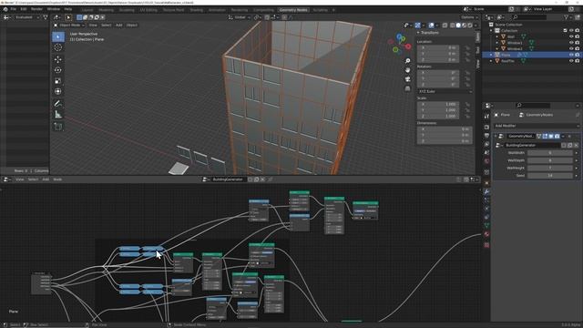The width and height of the screenshot is (583, 328).
Task: Click the viewport Select menu
Action: coord(107,25)
